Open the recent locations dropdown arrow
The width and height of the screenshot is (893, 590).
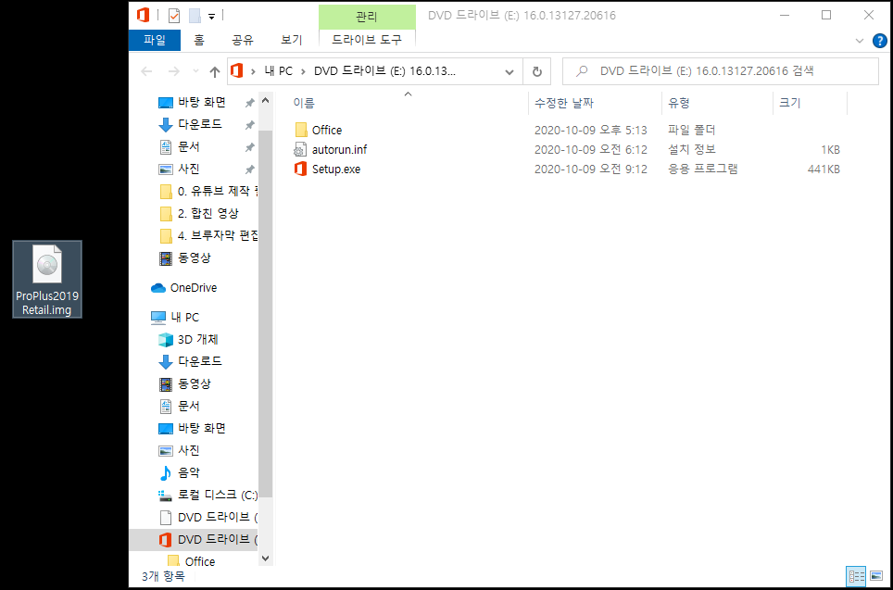click(x=195, y=71)
